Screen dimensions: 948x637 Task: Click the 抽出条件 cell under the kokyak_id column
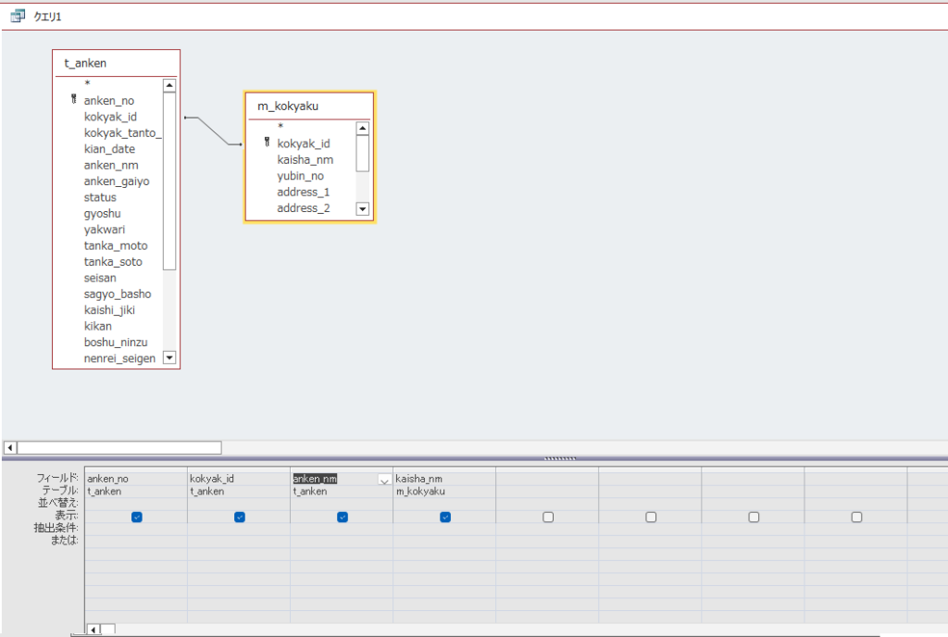[239, 528]
